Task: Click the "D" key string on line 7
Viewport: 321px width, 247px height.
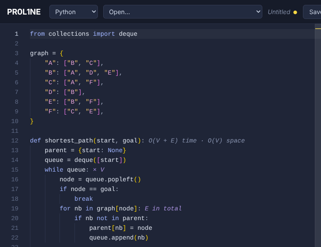Action: [x=50, y=92]
